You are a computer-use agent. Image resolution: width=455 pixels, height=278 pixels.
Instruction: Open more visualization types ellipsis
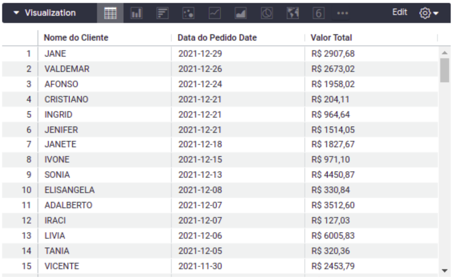[342, 13]
